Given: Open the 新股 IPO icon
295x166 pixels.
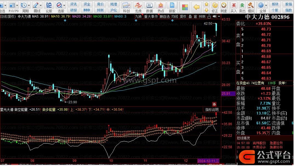Looking at the screenshot, I should pos(172,5).
